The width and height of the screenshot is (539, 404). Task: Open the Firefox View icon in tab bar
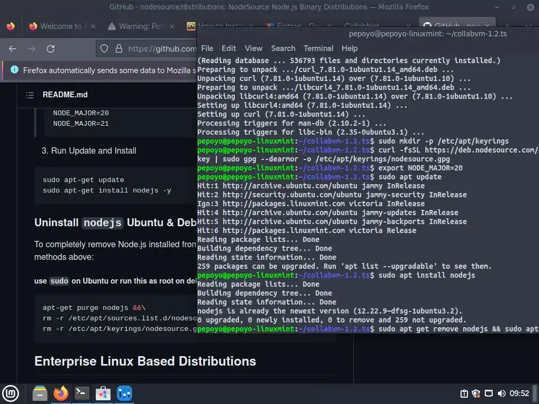click(x=11, y=26)
